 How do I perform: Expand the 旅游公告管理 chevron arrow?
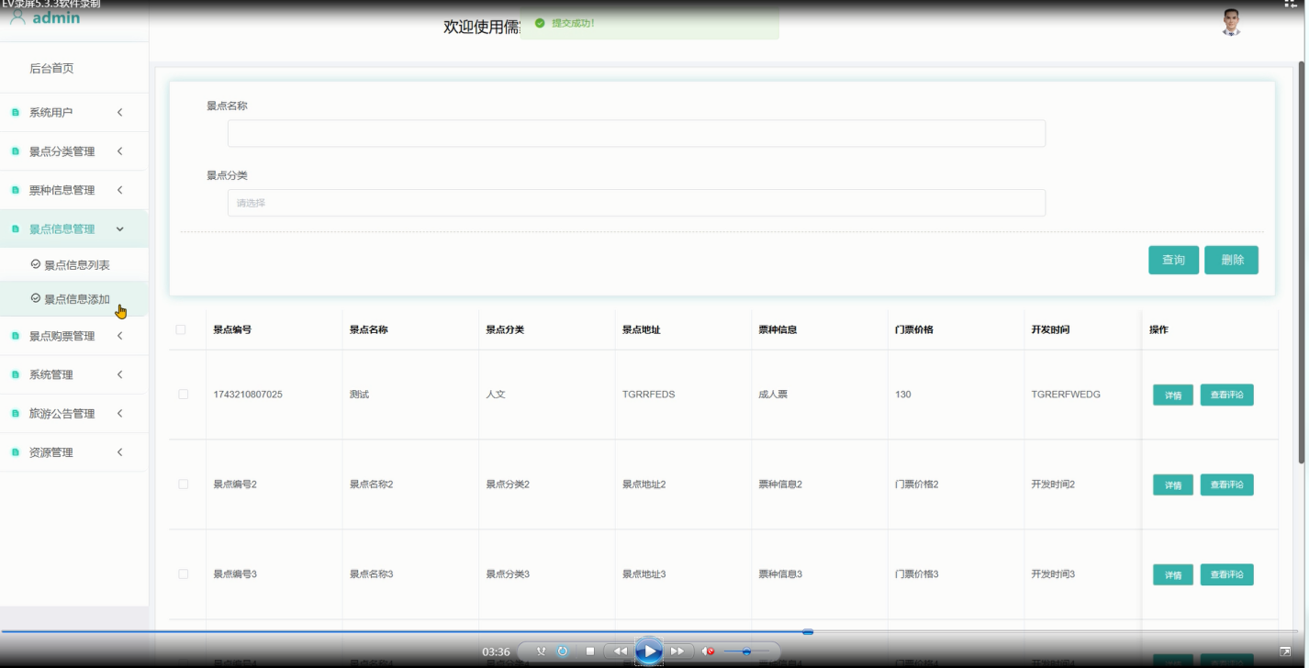click(x=120, y=413)
